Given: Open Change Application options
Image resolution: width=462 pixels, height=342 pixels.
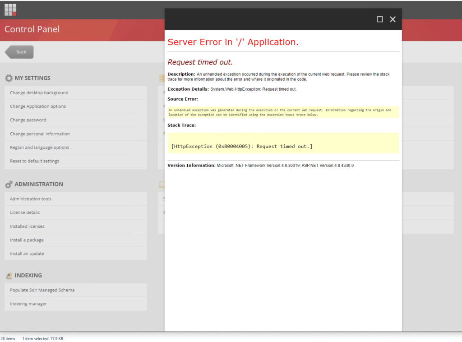Looking at the screenshot, I should click(x=76, y=106).
